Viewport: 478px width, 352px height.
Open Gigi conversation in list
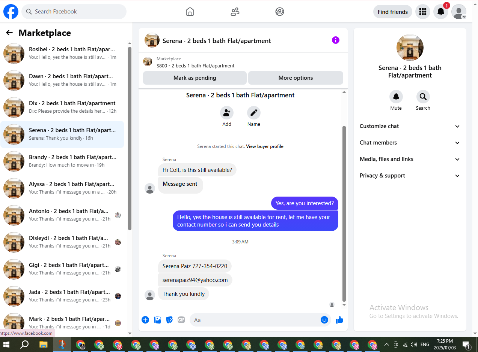pos(62,269)
